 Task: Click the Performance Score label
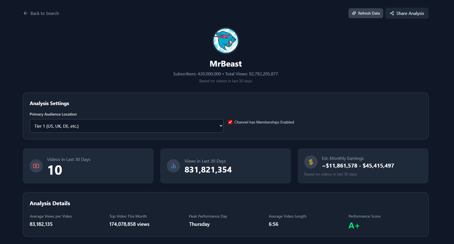click(x=364, y=216)
